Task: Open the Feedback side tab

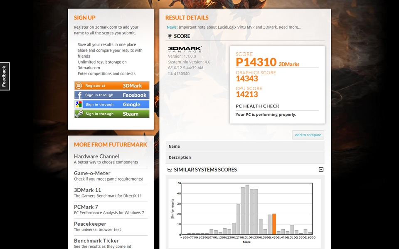Action: (4, 76)
